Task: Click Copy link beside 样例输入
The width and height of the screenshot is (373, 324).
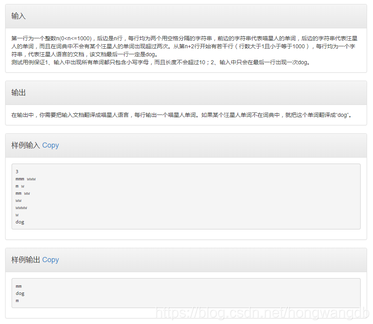Action: click(x=50, y=145)
